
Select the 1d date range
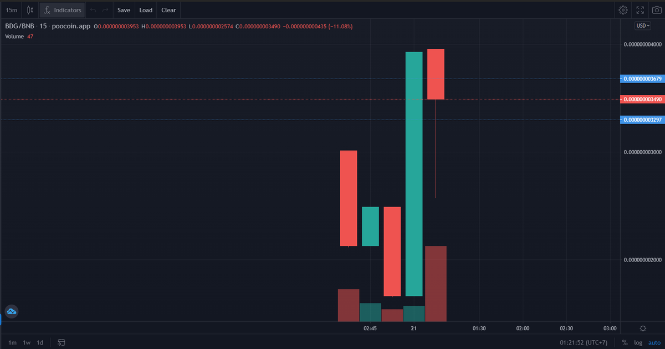click(x=40, y=342)
